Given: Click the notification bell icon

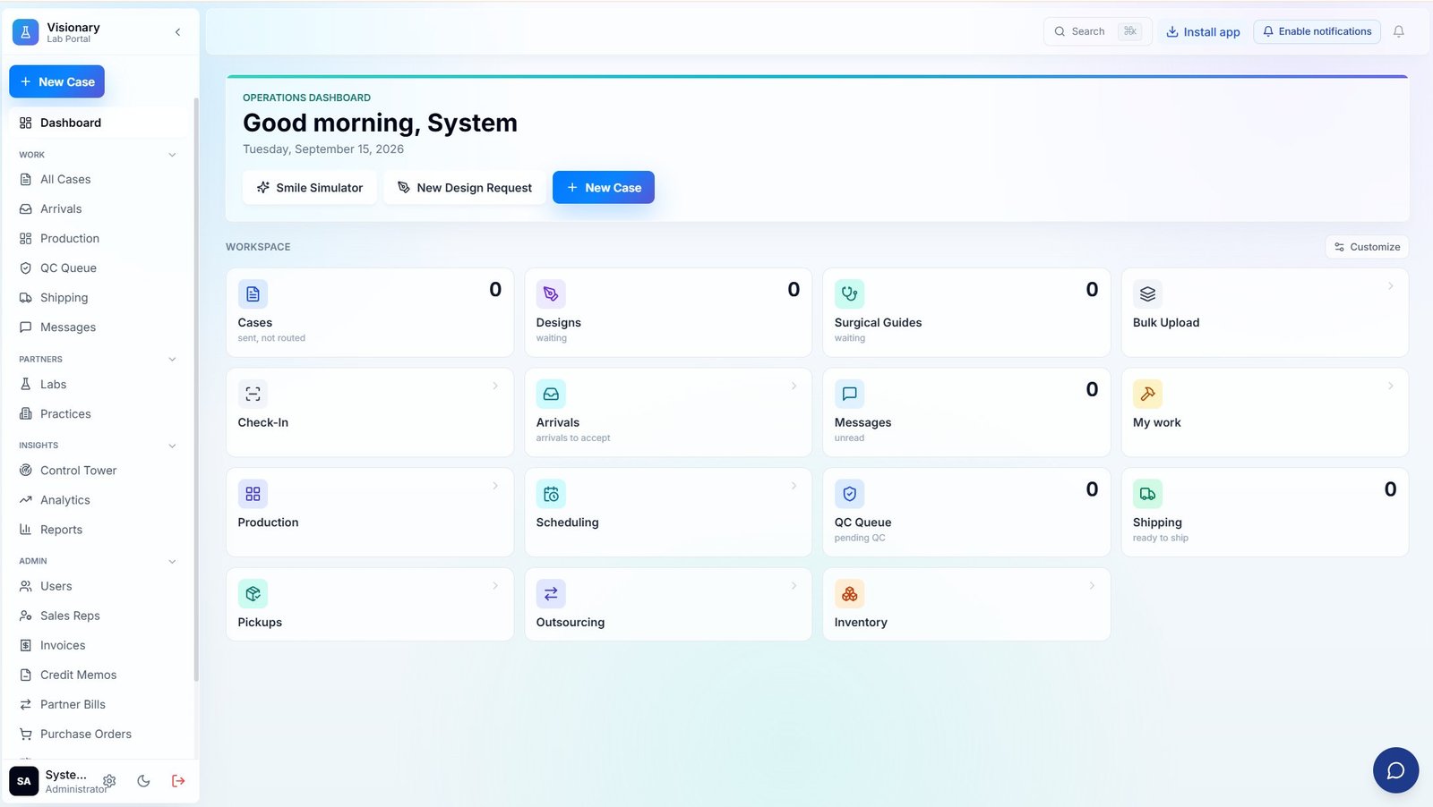Looking at the screenshot, I should [x=1398, y=31].
